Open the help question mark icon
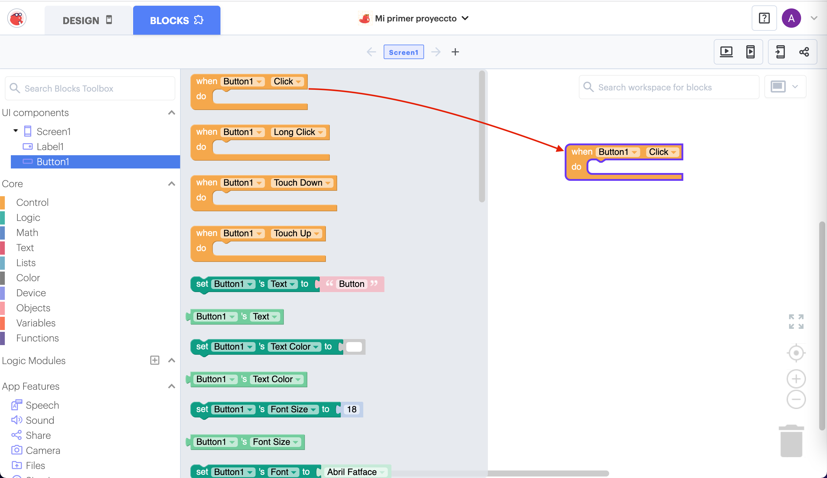This screenshot has height=478, width=827. 764,18
